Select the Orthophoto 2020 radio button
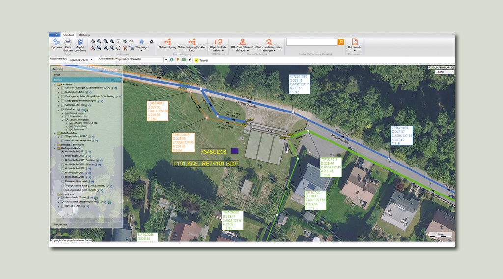This screenshot has width=503, height=279. (63, 156)
